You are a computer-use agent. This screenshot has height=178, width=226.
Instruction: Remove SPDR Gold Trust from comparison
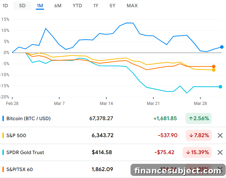[x=220, y=152]
